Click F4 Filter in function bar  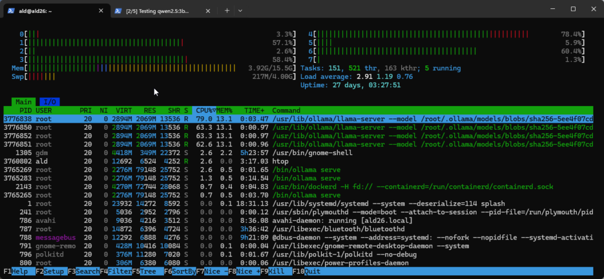point(116,271)
